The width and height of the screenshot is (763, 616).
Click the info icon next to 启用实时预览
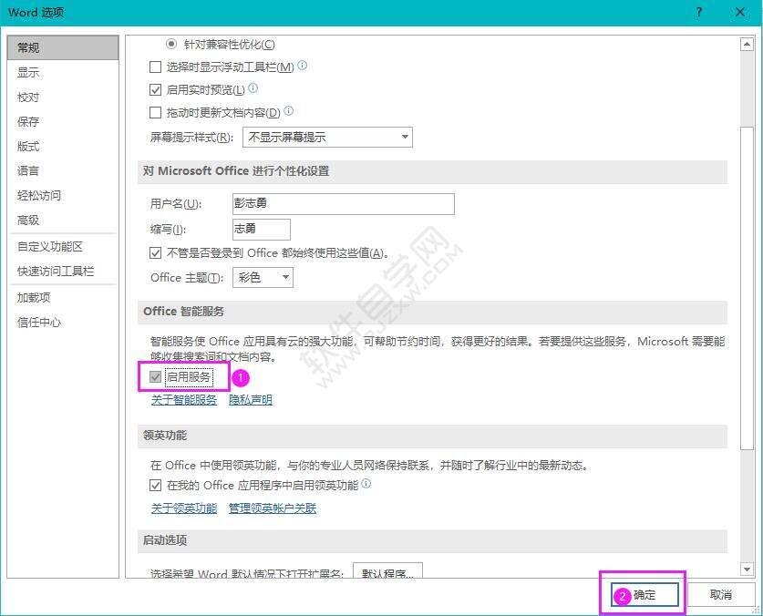pyautogui.click(x=253, y=88)
